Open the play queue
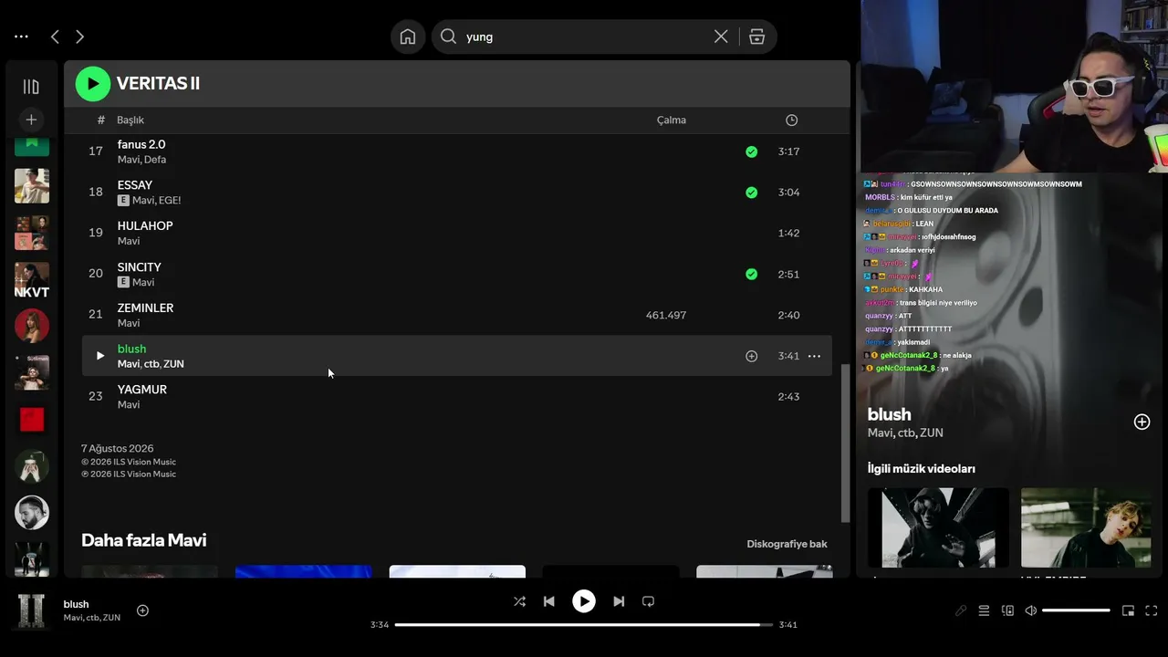 pos(984,610)
